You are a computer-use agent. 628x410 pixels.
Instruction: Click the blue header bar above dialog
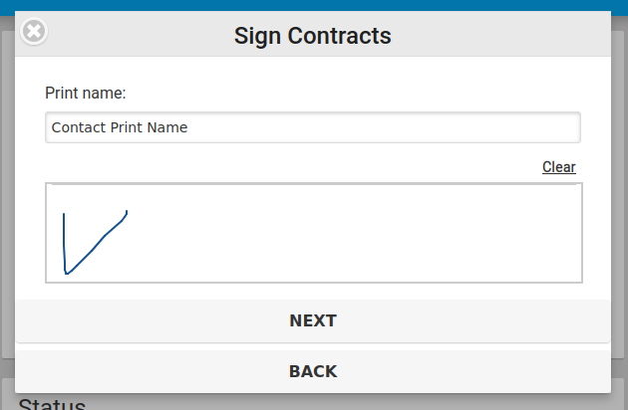(x=313, y=5)
